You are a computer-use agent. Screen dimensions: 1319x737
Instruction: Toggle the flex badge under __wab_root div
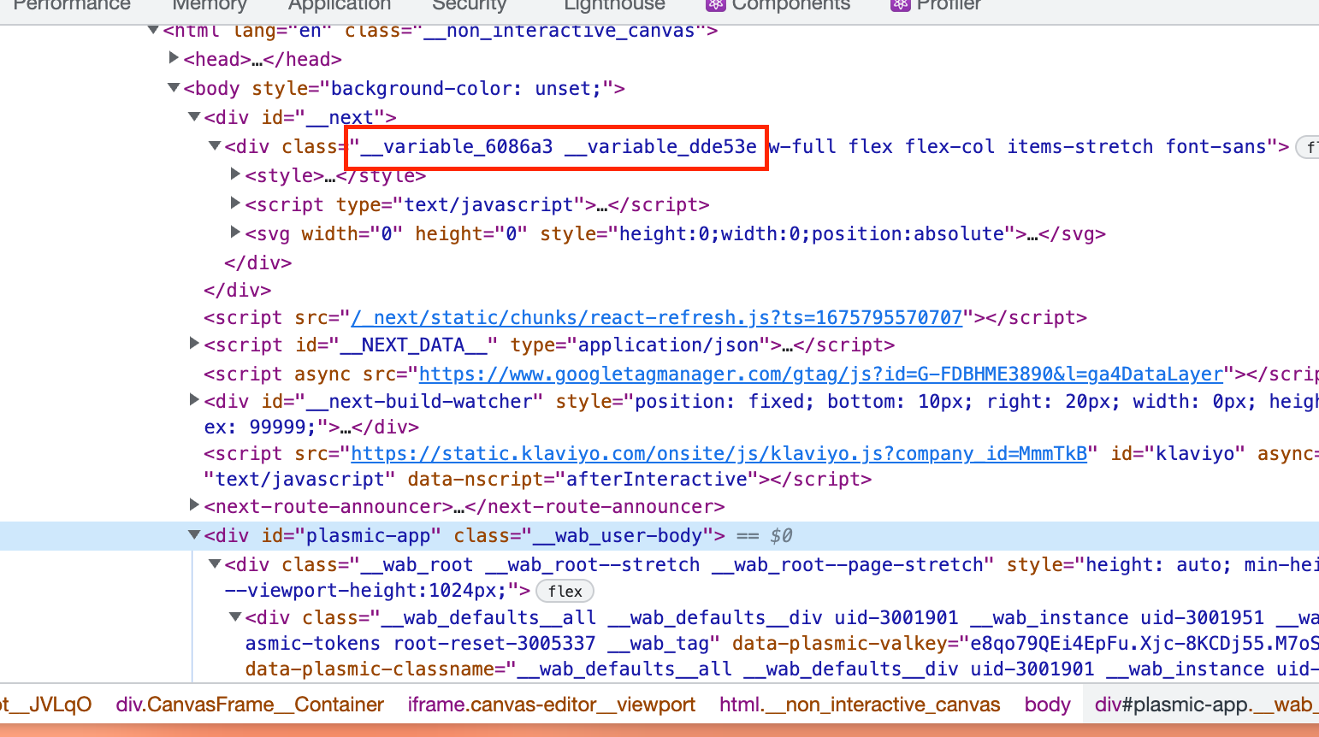click(x=565, y=591)
